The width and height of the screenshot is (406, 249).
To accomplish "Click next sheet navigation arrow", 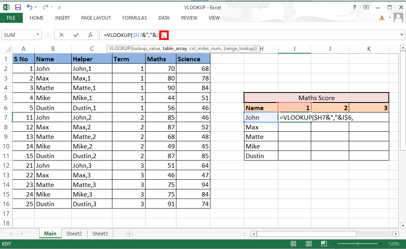I will (22, 233).
